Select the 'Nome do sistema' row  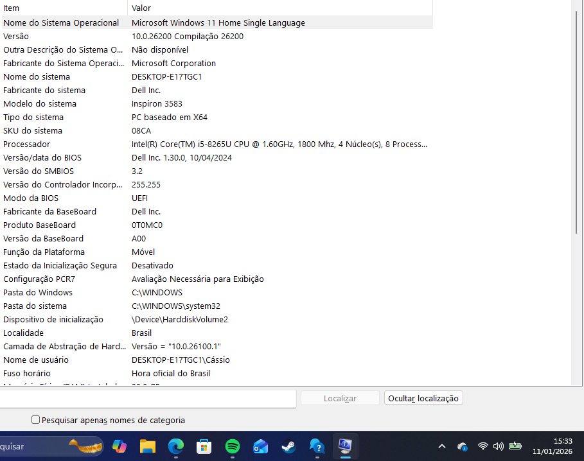217,76
